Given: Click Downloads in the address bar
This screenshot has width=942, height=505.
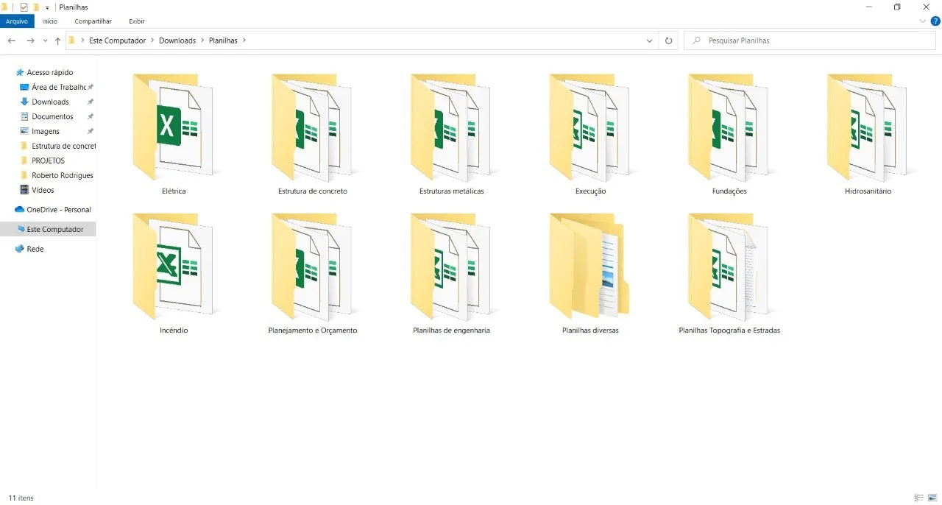Looking at the screenshot, I should click(x=177, y=40).
